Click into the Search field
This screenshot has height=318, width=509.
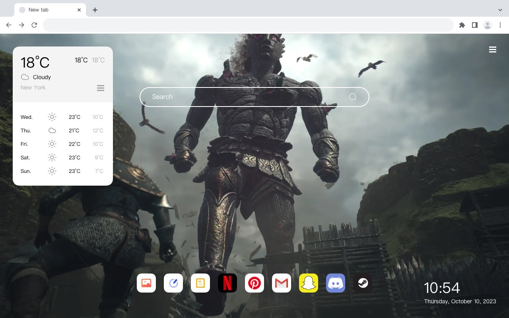point(254,97)
